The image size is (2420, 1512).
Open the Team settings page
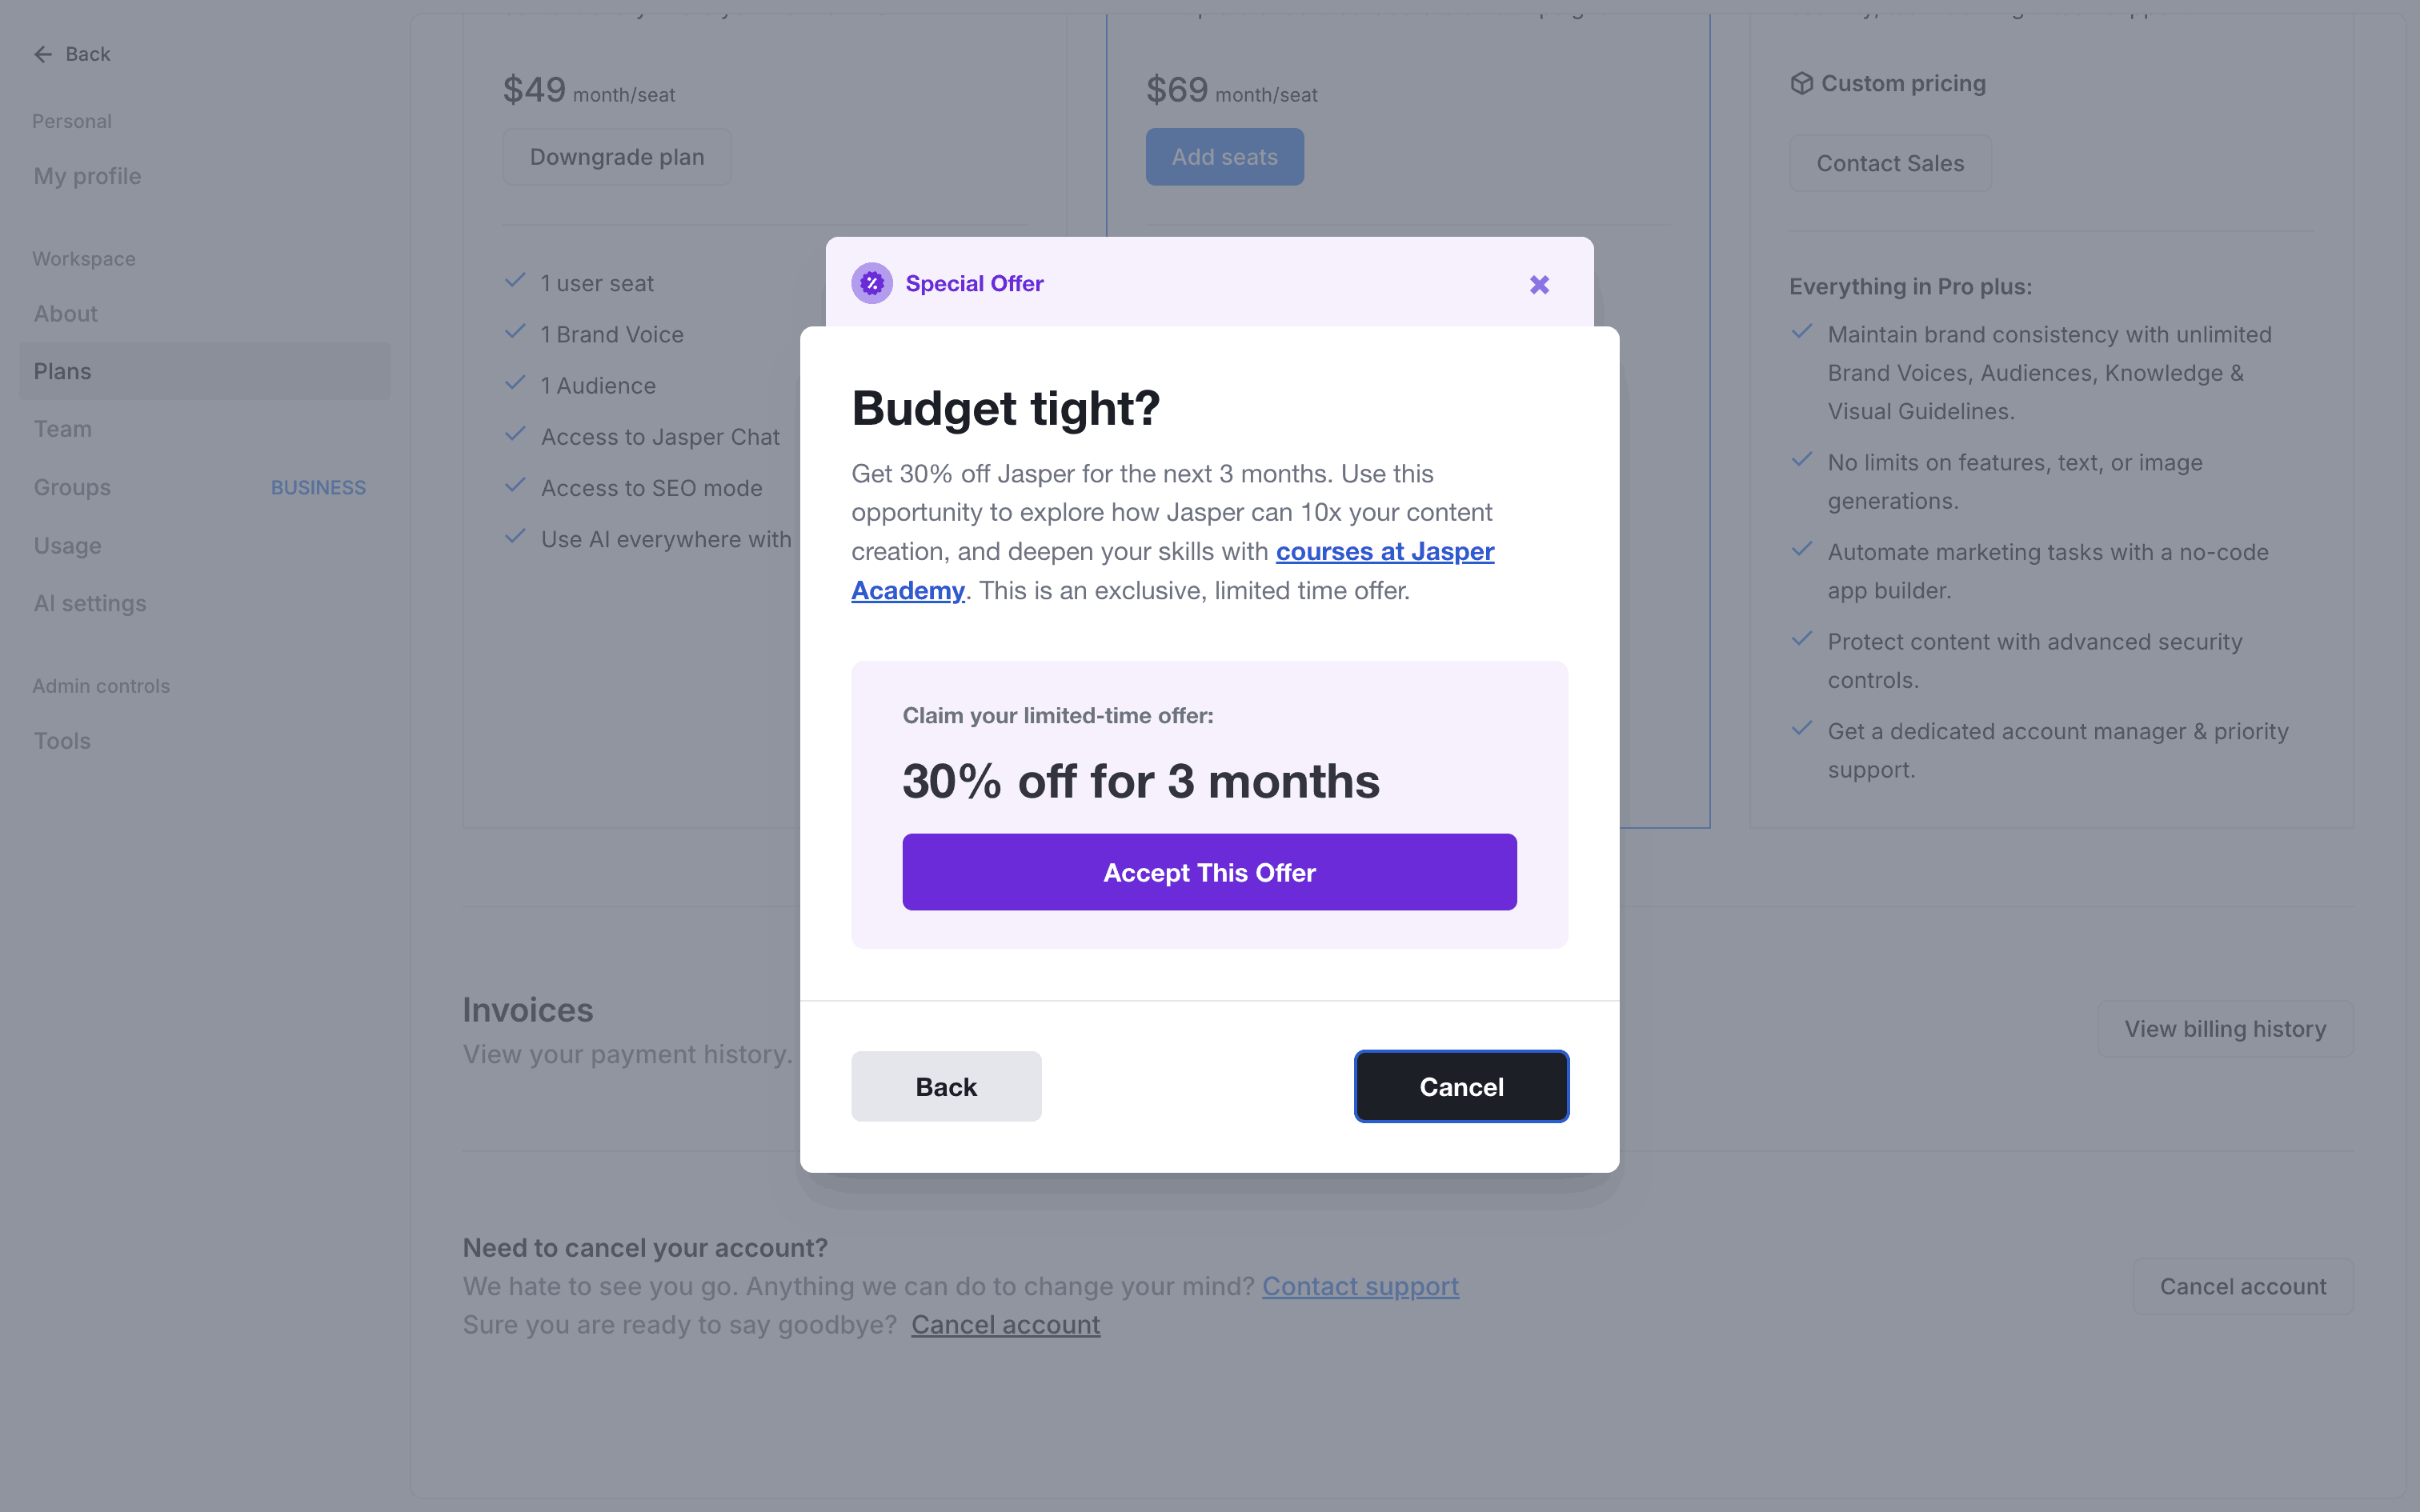coord(63,429)
